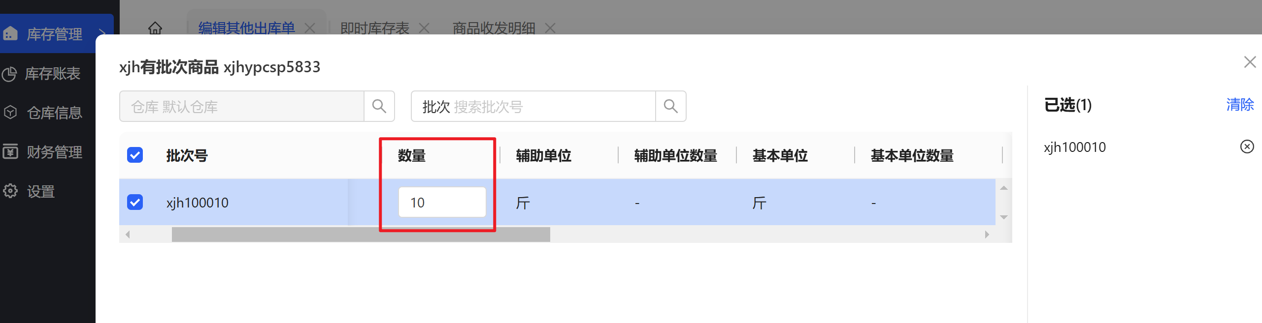Uncheck the xjh100010 batch row checkbox
This screenshot has width=1262, height=323.
[135, 202]
